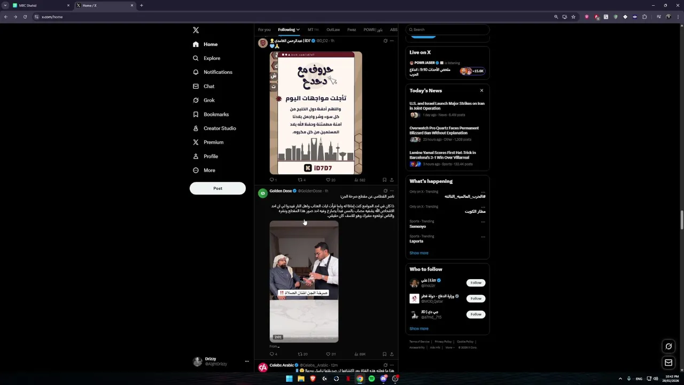Open Grok actions on iD7 post
Screen dimensions: 684x385
pyautogui.click(x=385, y=41)
